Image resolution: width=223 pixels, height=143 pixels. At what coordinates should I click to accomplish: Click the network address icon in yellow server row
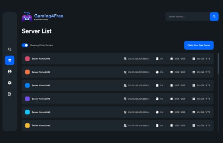[x=125, y=126]
